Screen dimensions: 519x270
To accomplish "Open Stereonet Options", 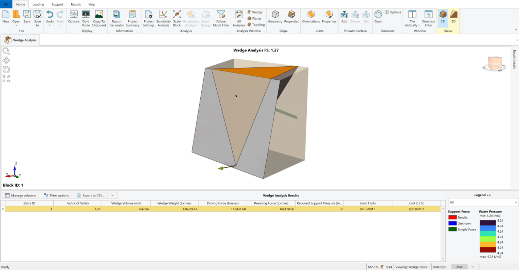I will 393,12.
